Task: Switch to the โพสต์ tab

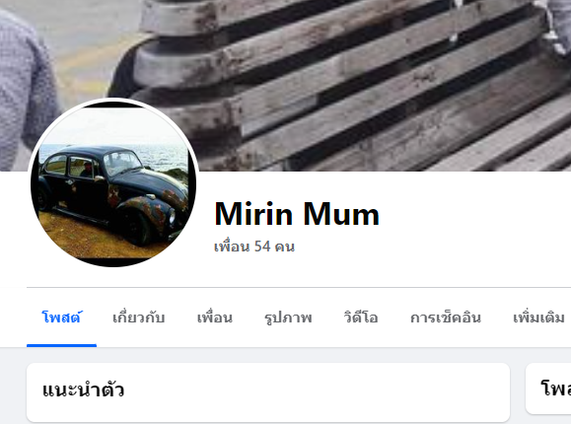Action: tap(61, 318)
